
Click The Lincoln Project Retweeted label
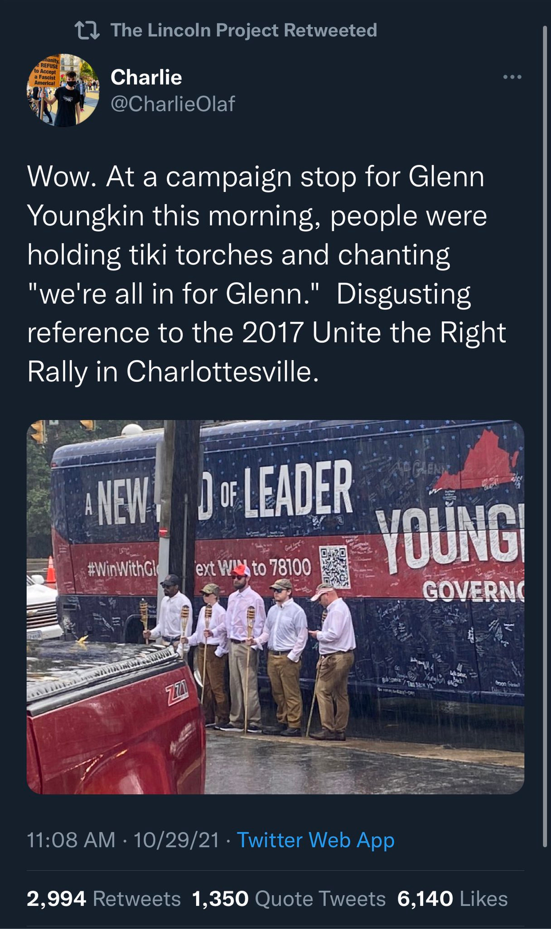[x=244, y=30]
